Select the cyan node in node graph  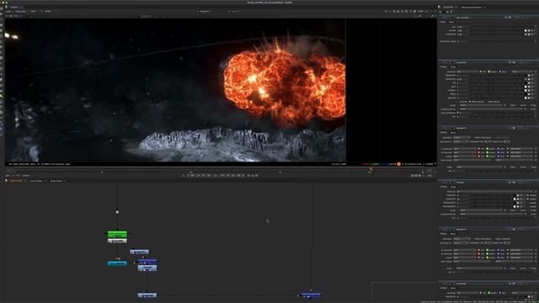[x=117, y=263]
